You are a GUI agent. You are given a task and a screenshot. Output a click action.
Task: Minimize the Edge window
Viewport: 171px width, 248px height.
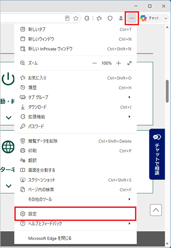coord(135,6)
